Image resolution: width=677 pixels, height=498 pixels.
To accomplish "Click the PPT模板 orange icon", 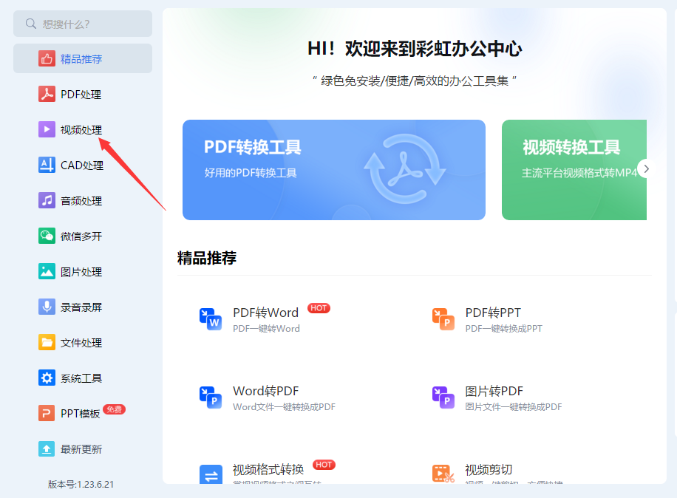I will point(47,414).
